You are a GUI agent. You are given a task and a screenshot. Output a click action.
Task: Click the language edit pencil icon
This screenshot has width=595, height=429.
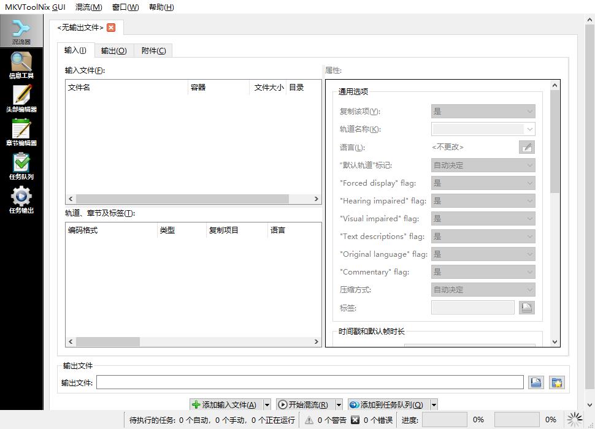coord(527,147)
